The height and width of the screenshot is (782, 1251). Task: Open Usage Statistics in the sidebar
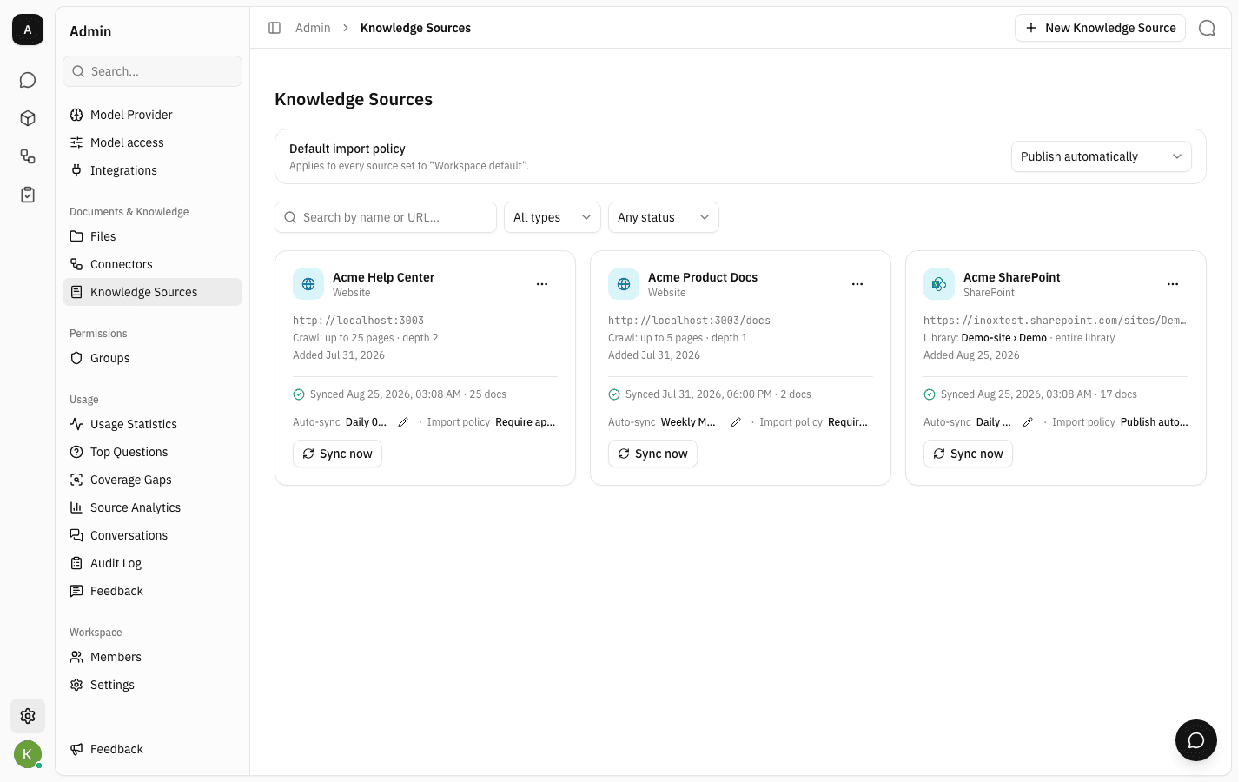pyautogui.click(x=152, y=424)
